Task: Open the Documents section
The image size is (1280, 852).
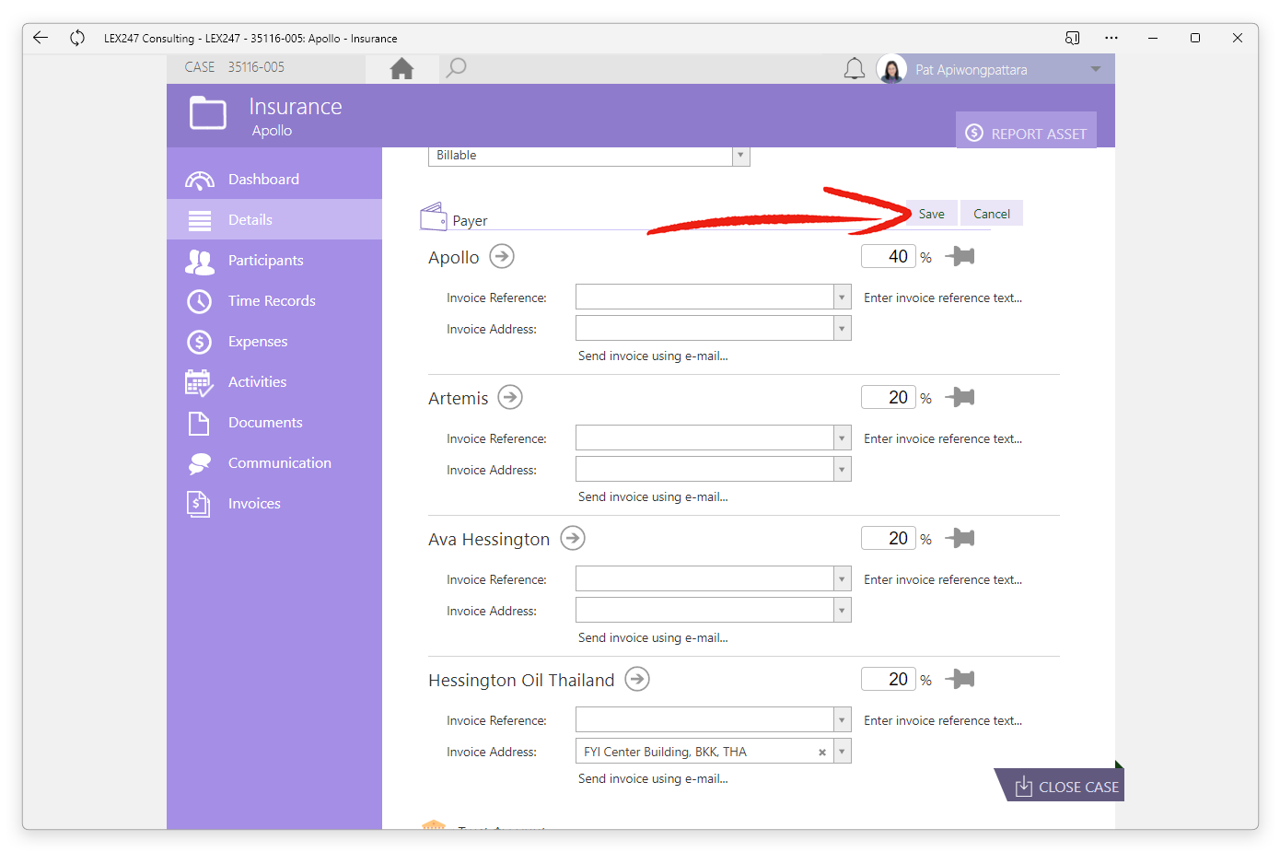Action: pos(274,422)
